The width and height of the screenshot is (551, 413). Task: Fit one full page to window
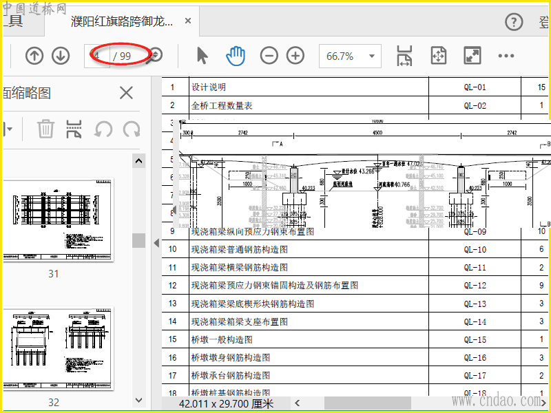click(439, 56)
